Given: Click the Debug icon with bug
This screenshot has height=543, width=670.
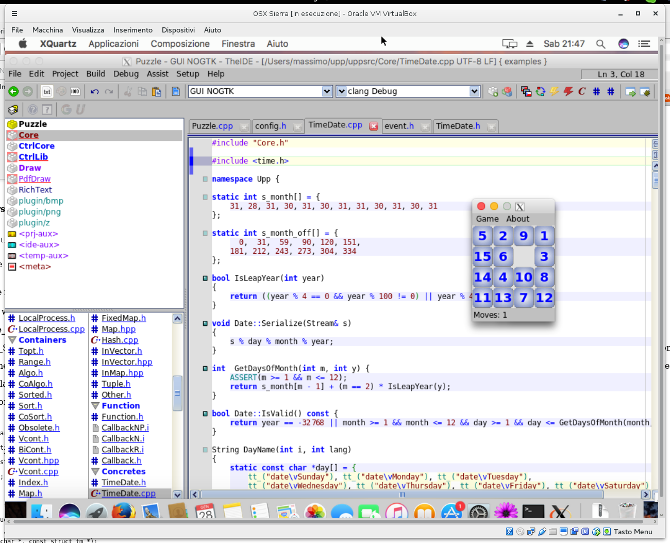Looking at the screenshot, I should pyautogui.click(x=645, y=92).
